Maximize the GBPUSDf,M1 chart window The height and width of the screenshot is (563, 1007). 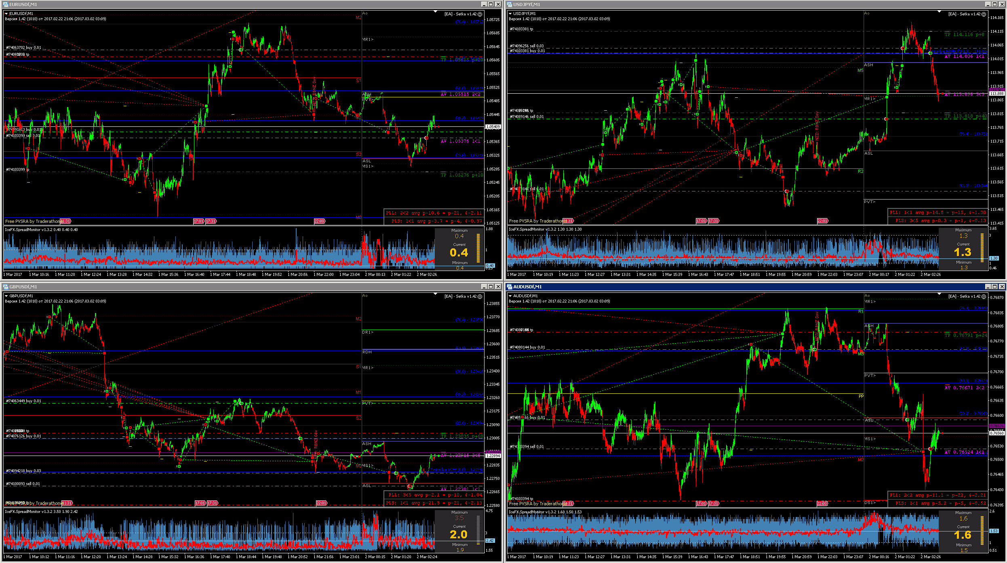[x=491, y=287]
